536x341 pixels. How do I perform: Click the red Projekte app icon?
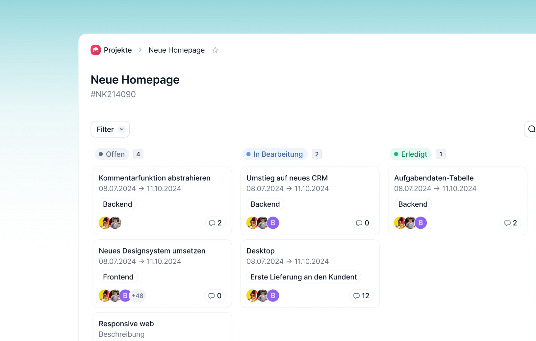[x=95, y=50]
